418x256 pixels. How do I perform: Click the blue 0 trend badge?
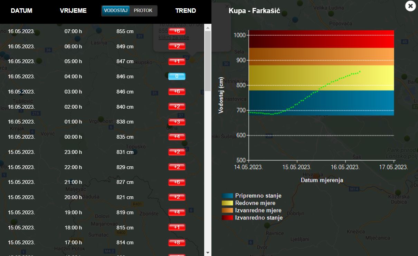point(177,77)
